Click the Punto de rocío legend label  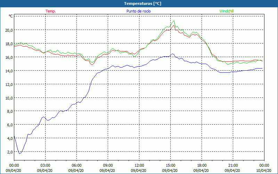(138, 11)
